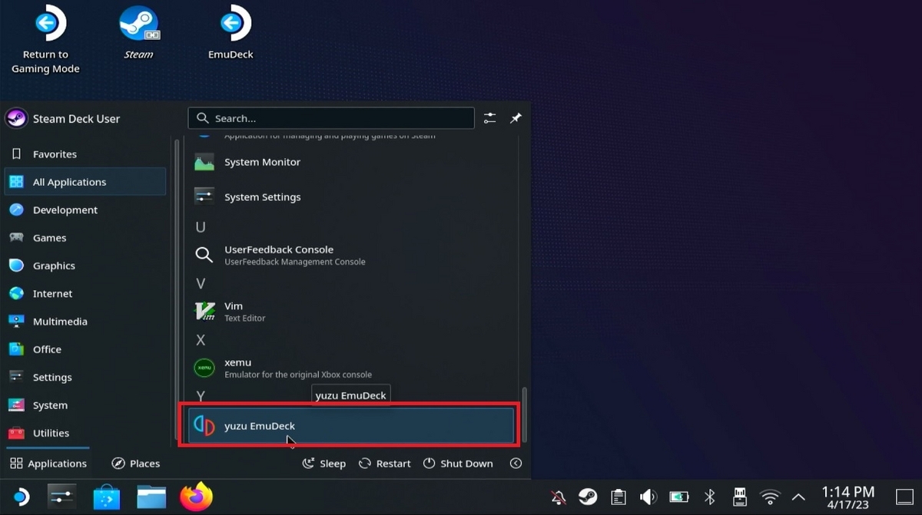Select the Internet category

point(85,293)
